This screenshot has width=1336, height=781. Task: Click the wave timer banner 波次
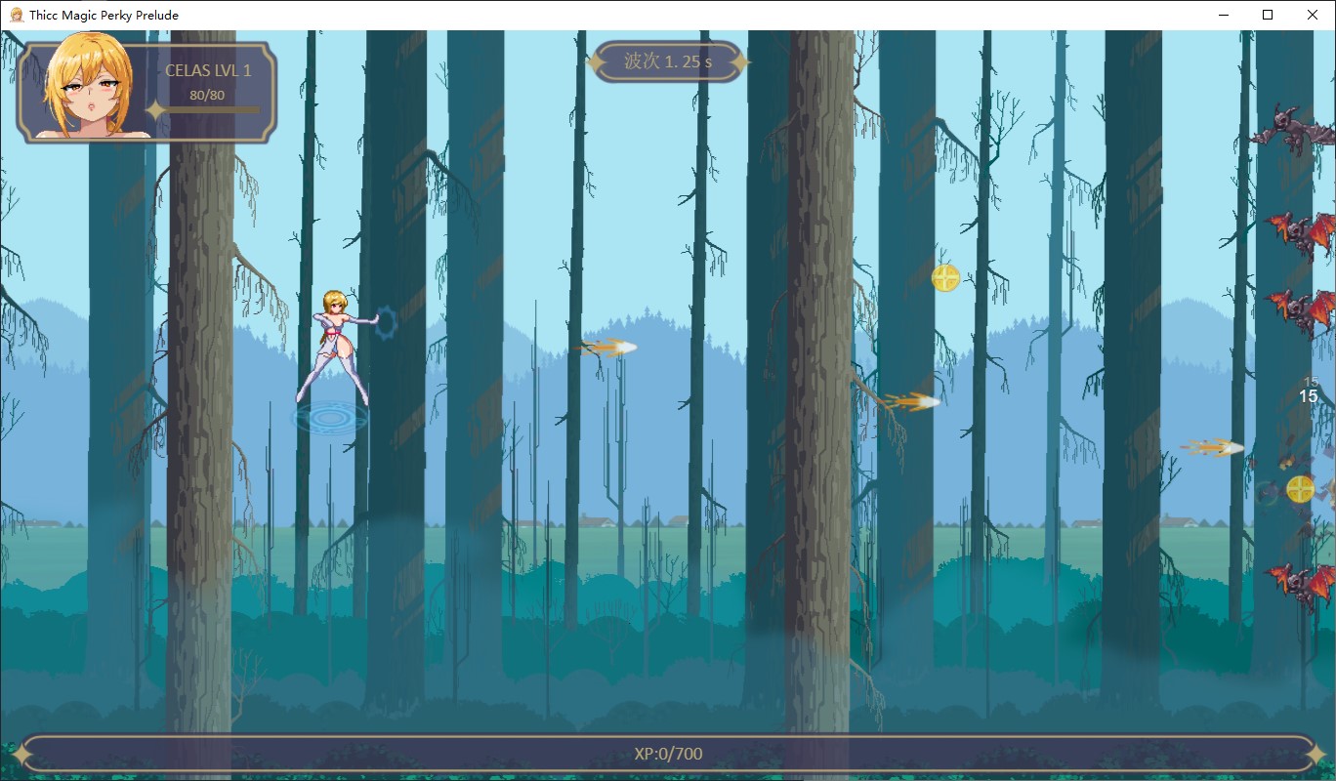pos(668,62)
